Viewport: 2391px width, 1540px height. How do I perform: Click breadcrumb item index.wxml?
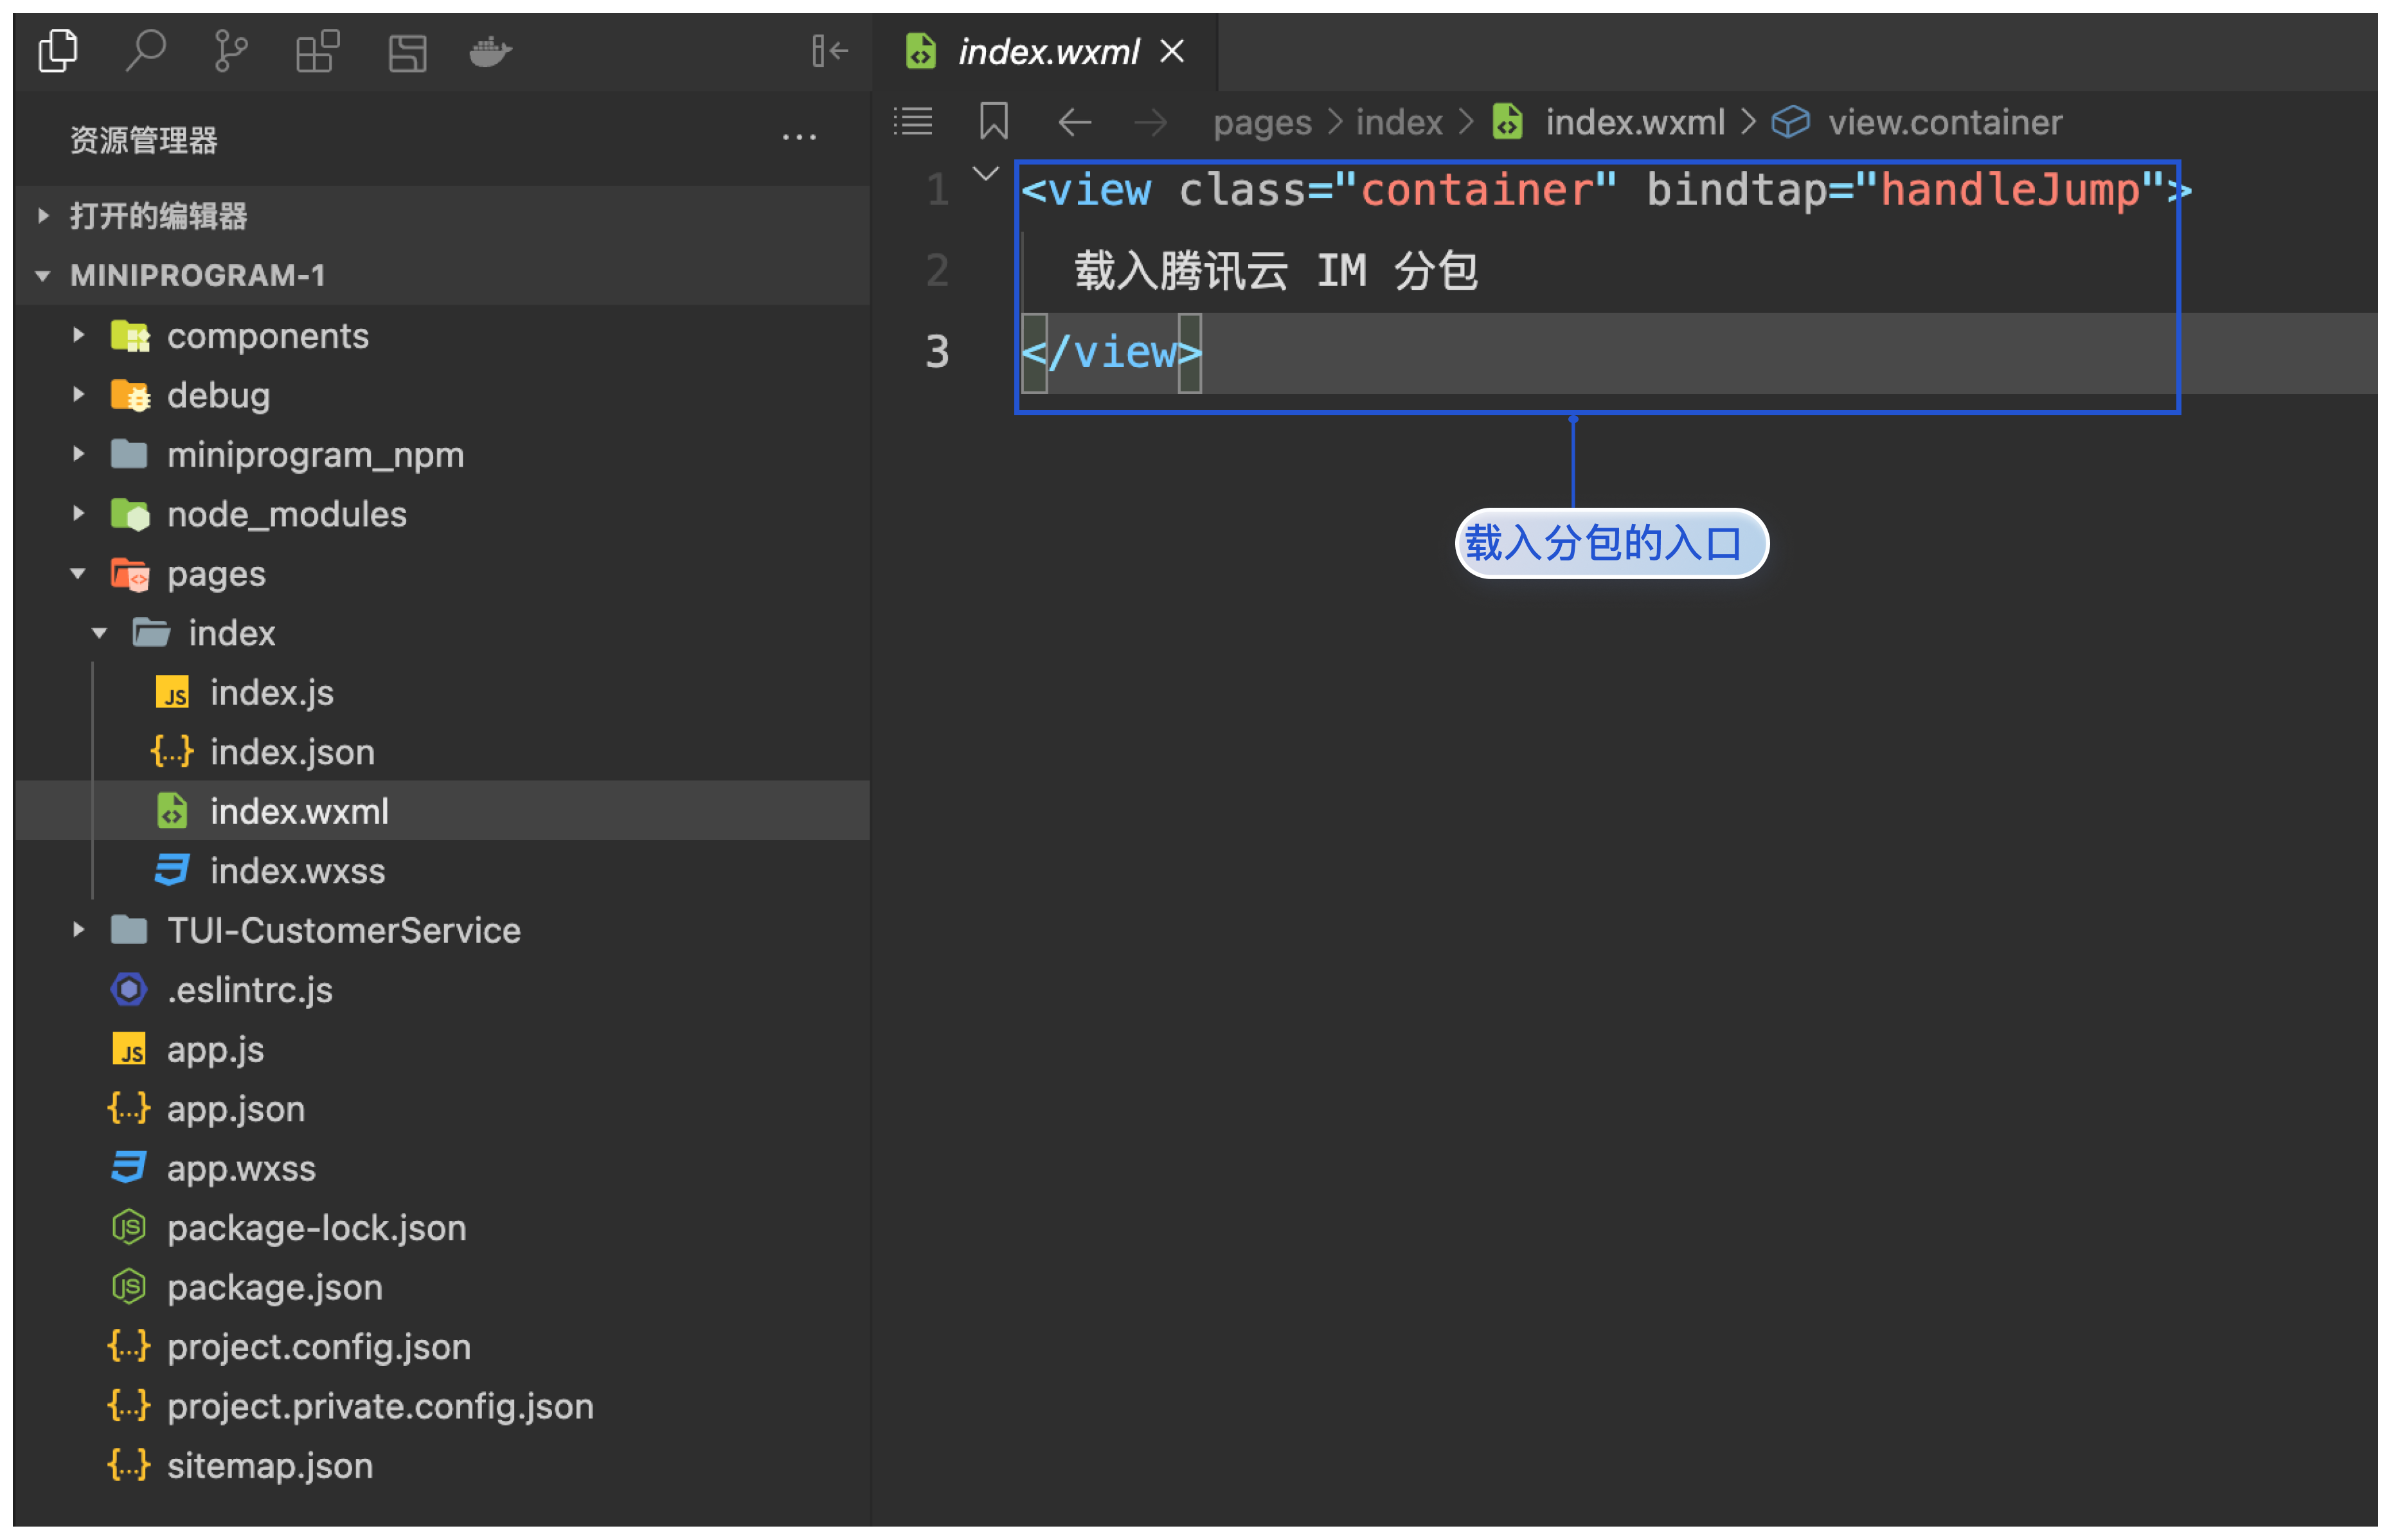(x=1635, y=122)
